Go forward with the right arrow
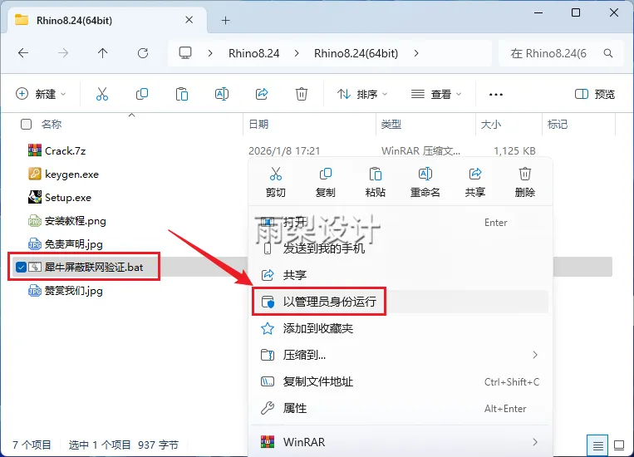Viewport: 634px width, 457px height. point(63,53)
